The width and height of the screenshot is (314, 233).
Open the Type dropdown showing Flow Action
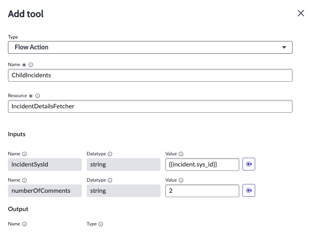[150, 47]
